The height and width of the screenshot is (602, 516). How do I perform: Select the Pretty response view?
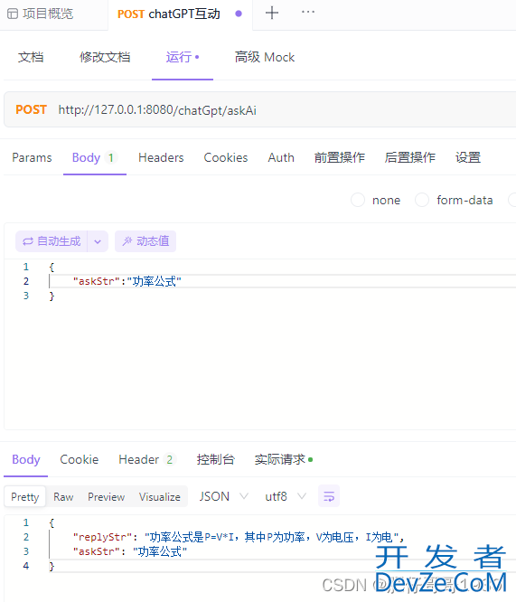click(25, 496)
